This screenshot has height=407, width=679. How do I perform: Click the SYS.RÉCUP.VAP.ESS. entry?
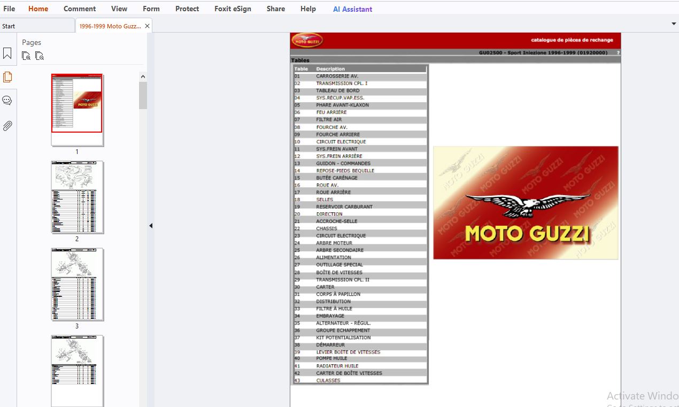click(x=339, y=98)
